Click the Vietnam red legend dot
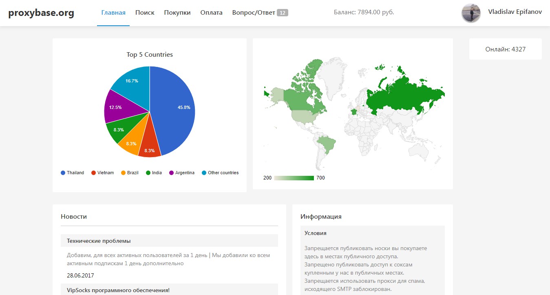This screenshot has height=295, width=550. [93, 173]
